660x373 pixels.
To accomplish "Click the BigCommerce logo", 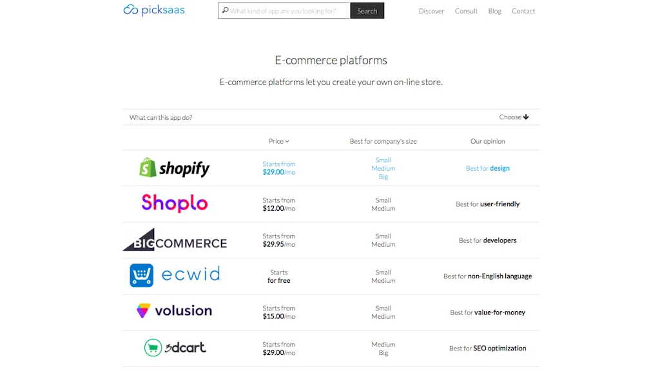I will coord(174,240).
